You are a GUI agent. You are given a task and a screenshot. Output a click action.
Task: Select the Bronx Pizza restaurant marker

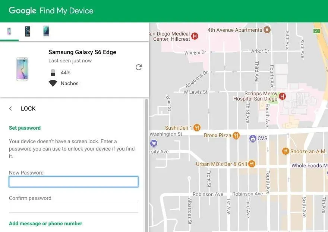[236, 135]
